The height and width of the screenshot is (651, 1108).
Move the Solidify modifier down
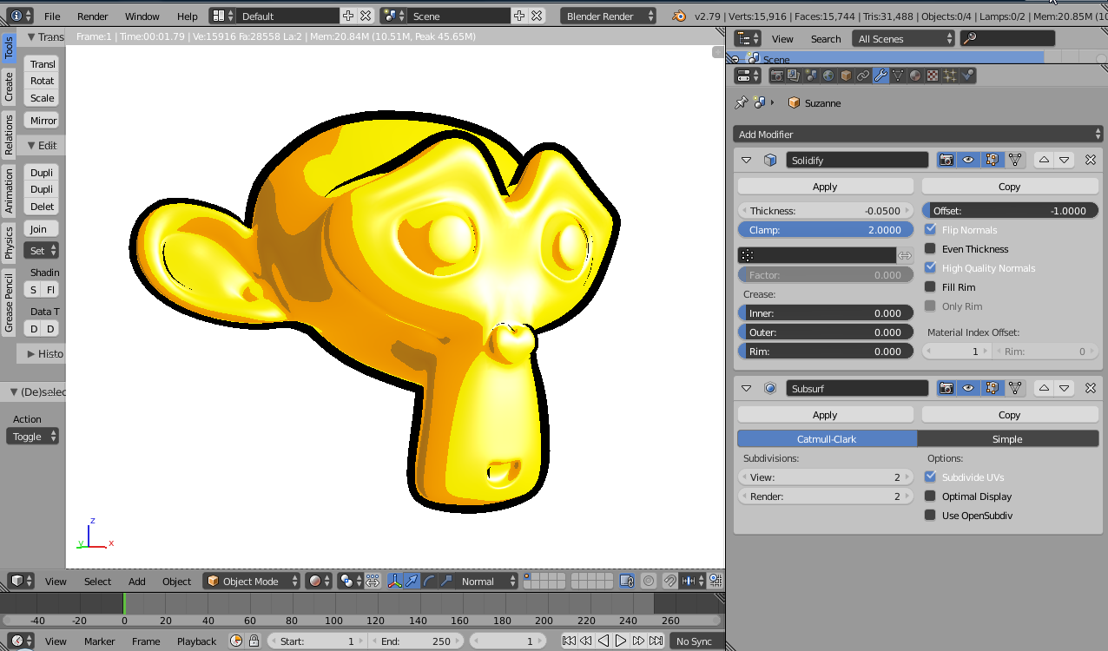(1065, 160)
